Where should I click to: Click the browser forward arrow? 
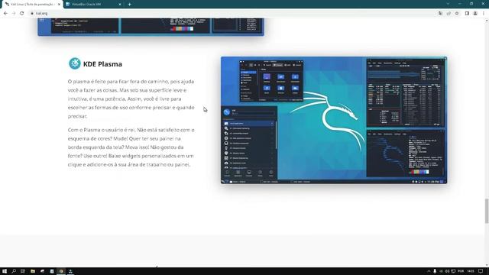click(14, 14)
